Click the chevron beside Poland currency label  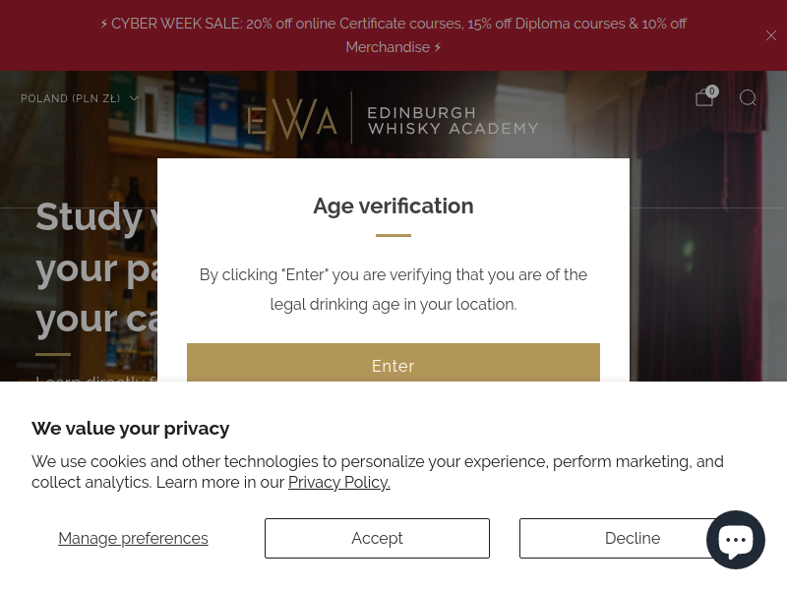pyautogui.click(x=134, y=98)
